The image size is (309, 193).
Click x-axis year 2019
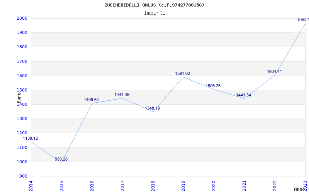coord(183,186)
